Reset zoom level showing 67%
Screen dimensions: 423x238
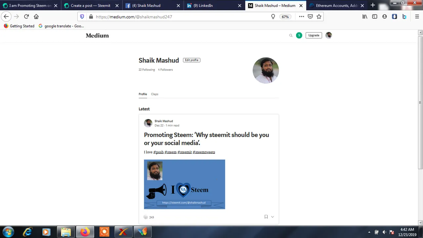(285, 17)
